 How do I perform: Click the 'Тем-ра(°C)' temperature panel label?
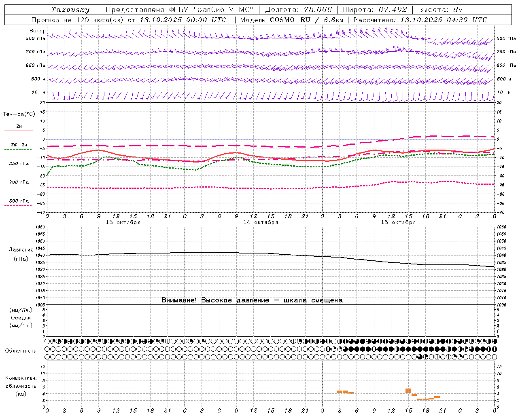coord(19,114)
